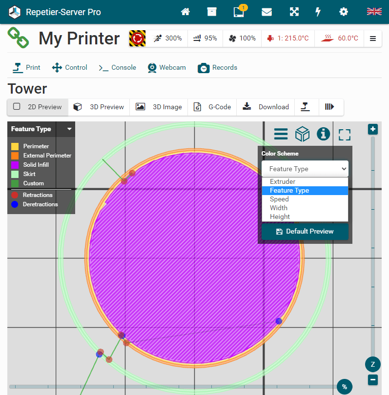Open the Color Scheme select box
This screenshot has width=389, height=395.
tap(305, 169)
